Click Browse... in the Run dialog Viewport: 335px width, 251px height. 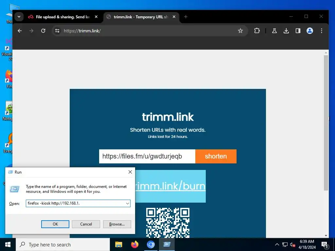[117, 224]
